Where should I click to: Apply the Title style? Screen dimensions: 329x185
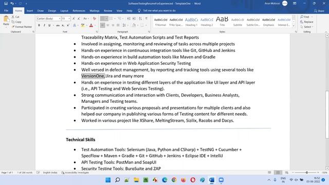(x=222, y=22)
